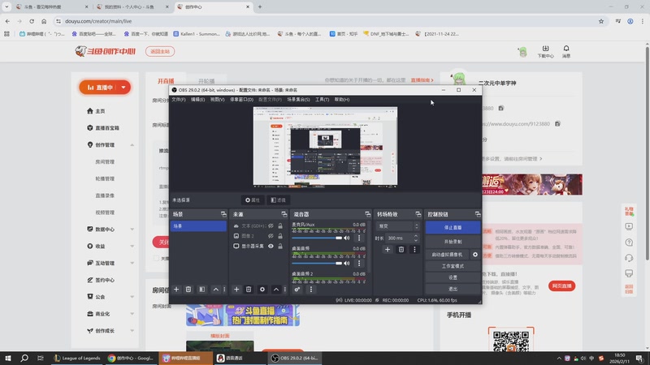Open League of Legends from the Windows taskbar

pyautogui.click(x=77, y=358)
